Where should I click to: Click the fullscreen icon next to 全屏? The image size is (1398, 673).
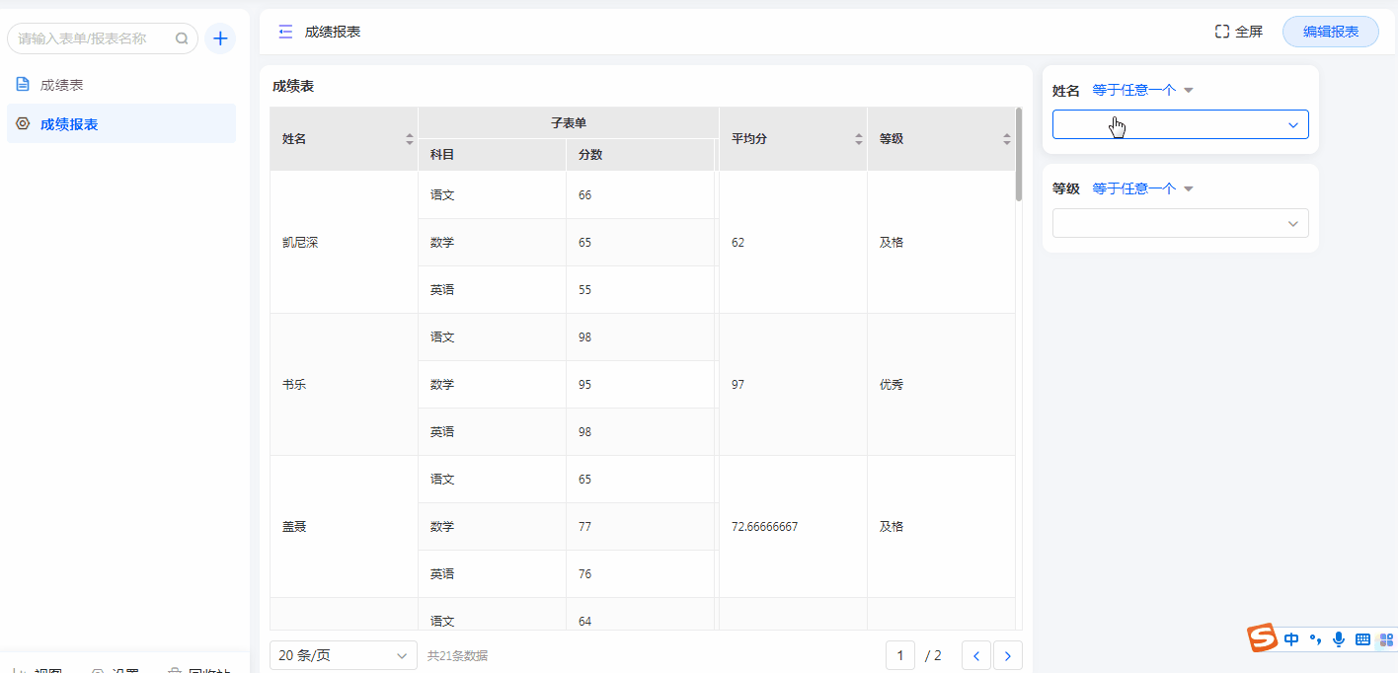1222,32
